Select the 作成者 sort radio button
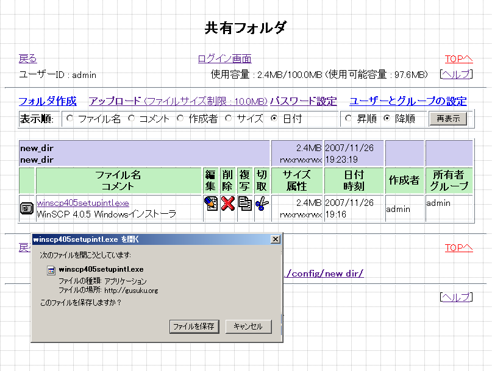The width and height of the screenshot is (492, 371). pos(180,119)
